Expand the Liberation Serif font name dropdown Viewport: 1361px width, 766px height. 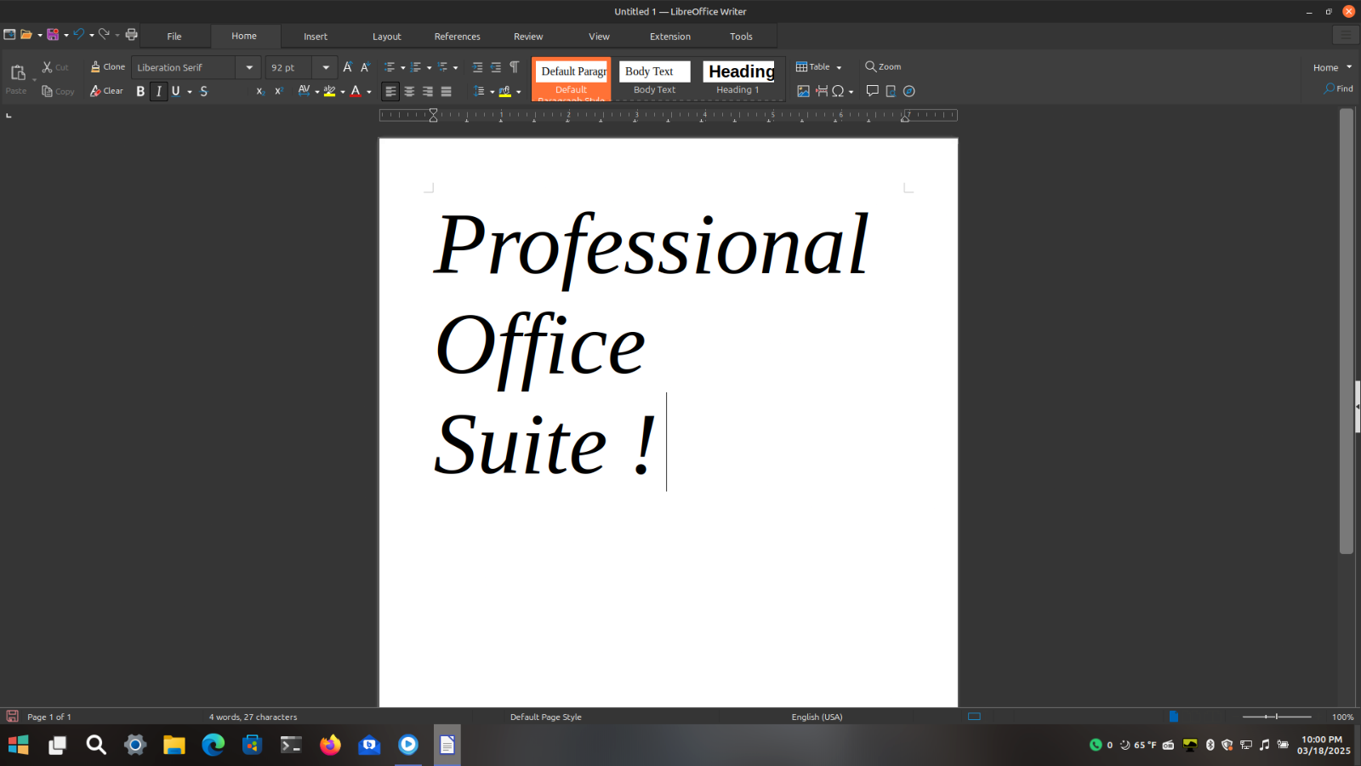tap(249, 67)
